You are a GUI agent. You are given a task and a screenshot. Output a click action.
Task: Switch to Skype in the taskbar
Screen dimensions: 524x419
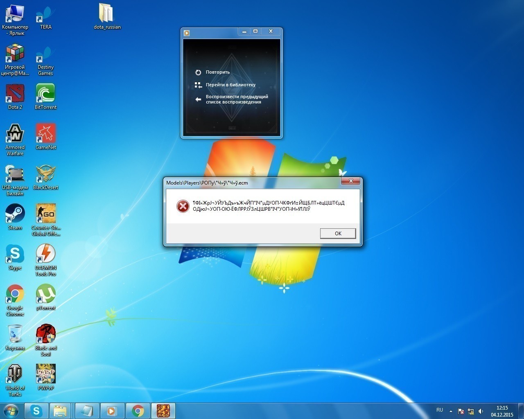pyautogui.click(x=36, y=411)
